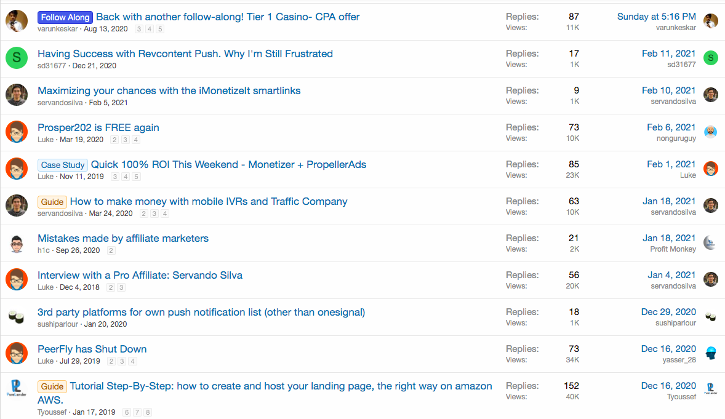This screenshot has height=419, width=725.
Task: Open page 5 of the Tier 1 Casino thread
Action: [x=160, y=29]
